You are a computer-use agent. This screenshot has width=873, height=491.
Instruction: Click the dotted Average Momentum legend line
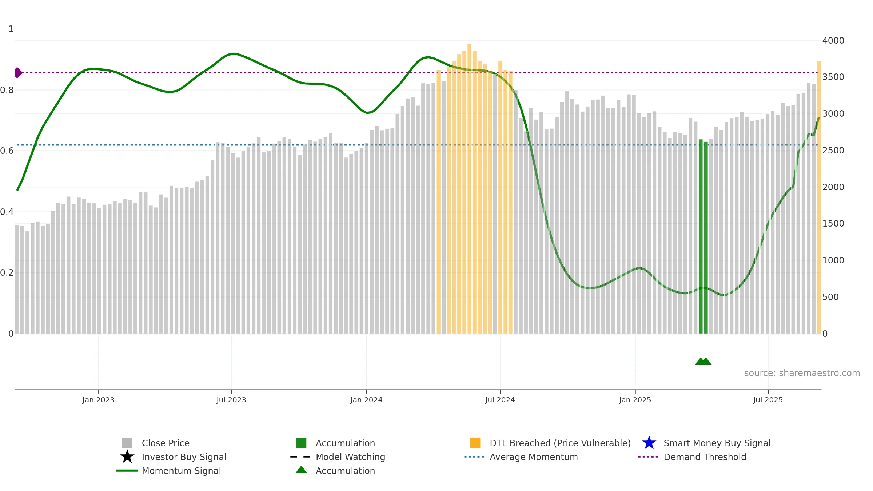[474, 456]
